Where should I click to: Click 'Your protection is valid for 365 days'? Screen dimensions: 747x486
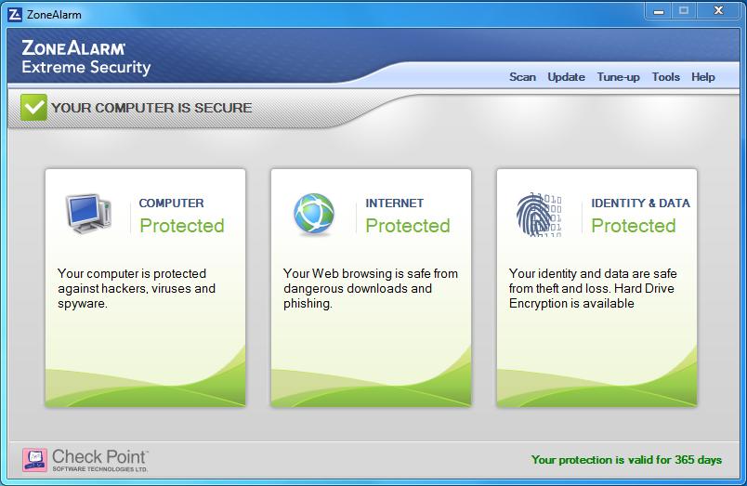626,460
